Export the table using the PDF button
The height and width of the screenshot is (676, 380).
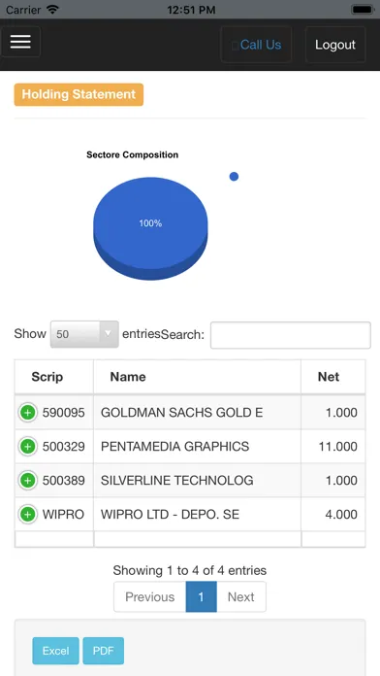pyautogui.click(x=104, y=651)
